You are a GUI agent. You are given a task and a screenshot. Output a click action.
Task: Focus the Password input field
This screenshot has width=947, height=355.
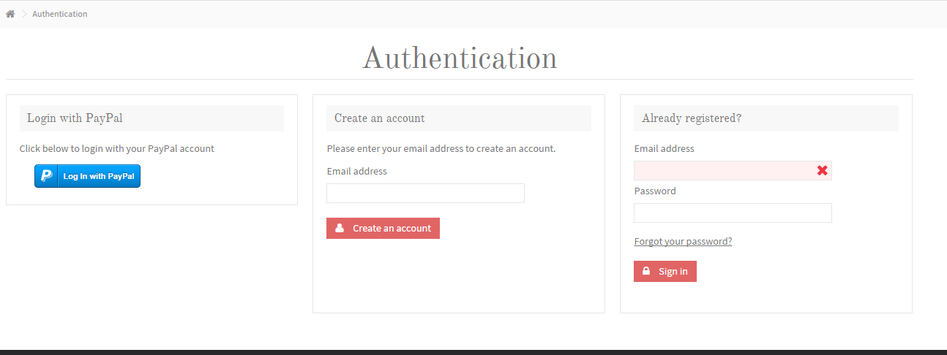click(733, 213)
